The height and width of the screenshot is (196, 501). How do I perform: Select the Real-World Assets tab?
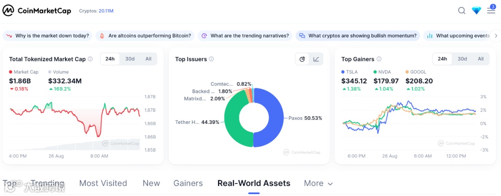click(x=254, y=183)
